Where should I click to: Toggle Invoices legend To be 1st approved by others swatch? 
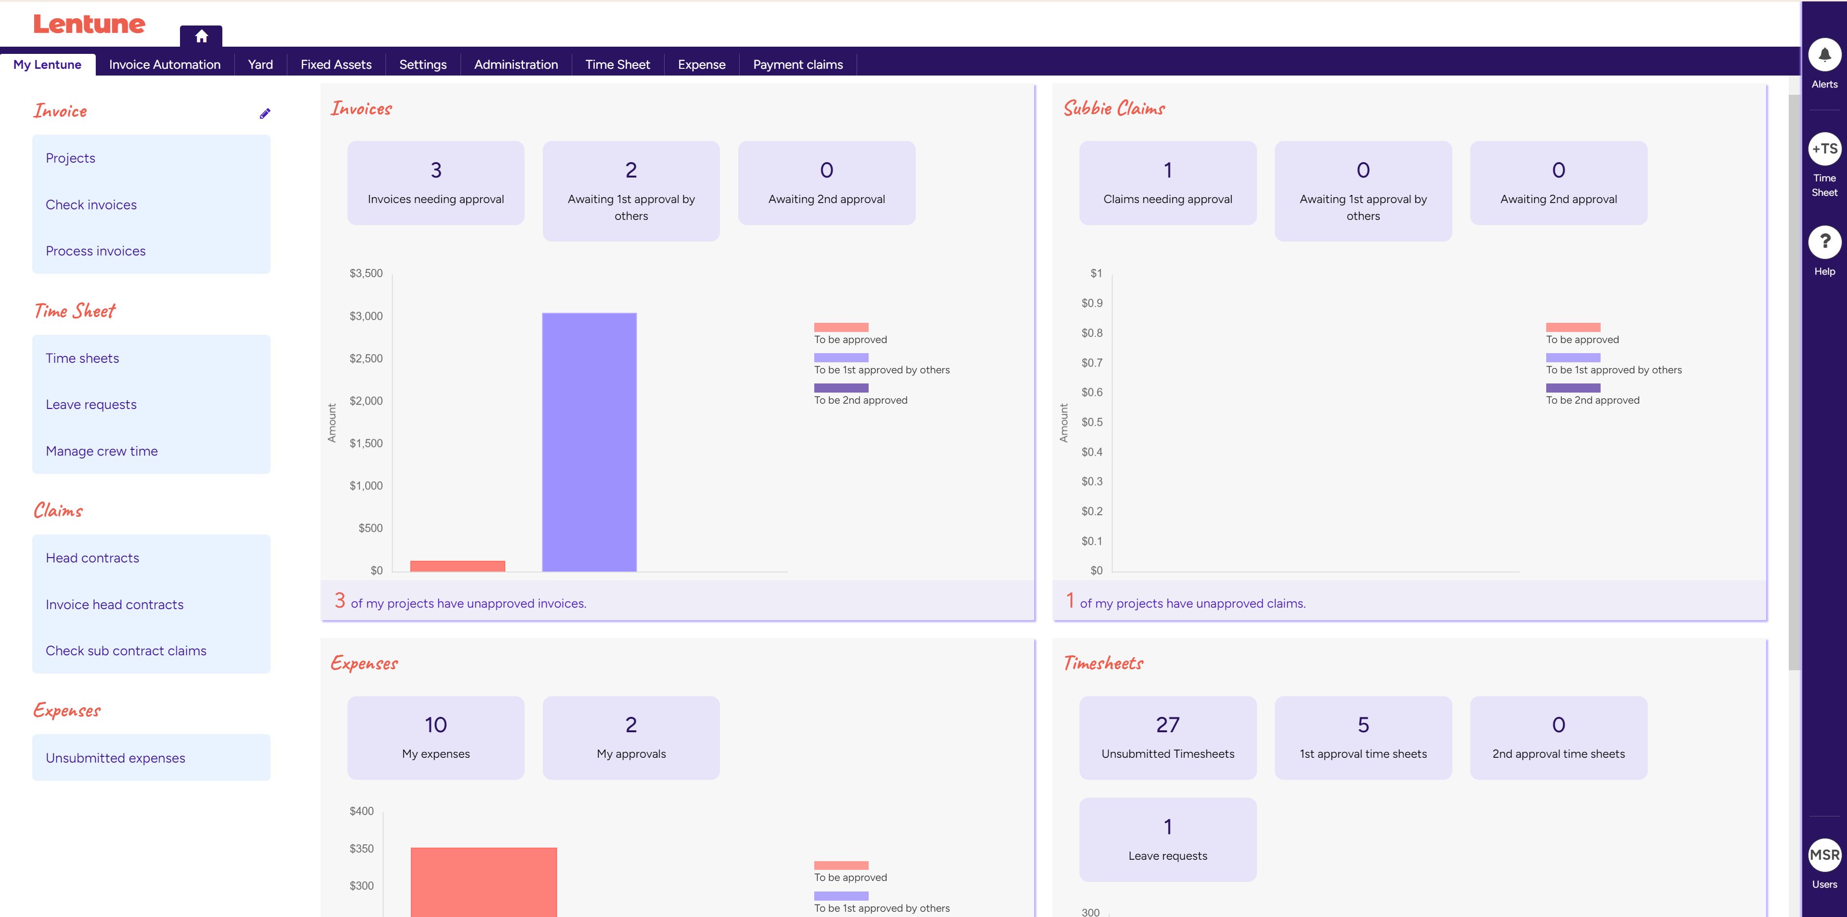coord(841,357)
